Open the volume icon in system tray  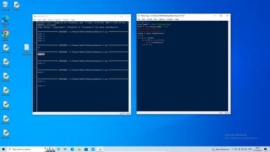tap(246, 149)
